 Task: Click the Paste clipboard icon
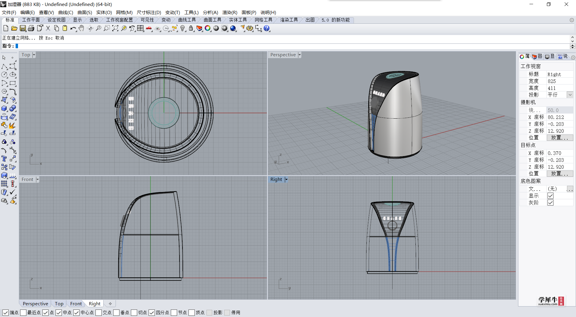pos(65,28)
